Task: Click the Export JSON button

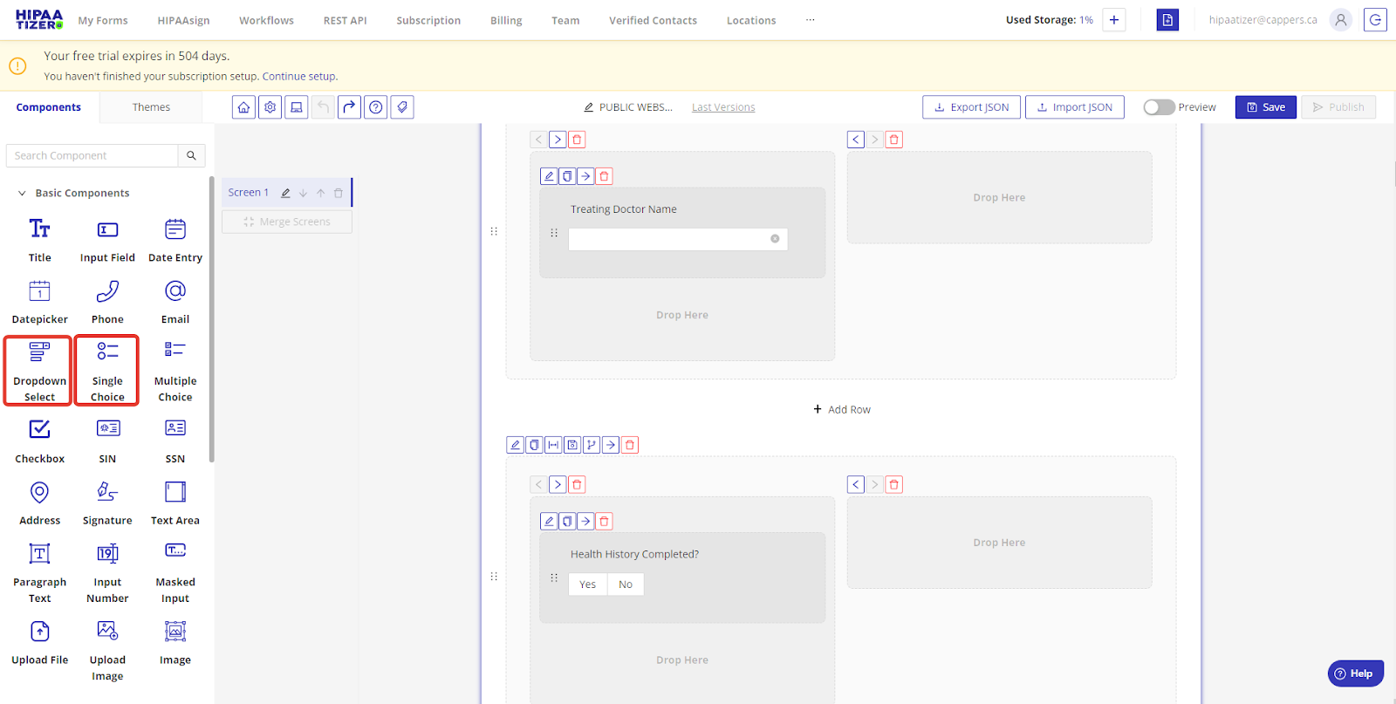Action: click(x=971, y=107)
